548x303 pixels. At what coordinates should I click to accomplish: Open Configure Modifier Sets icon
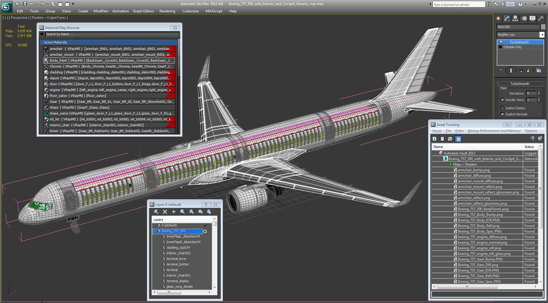coord(539,70)
